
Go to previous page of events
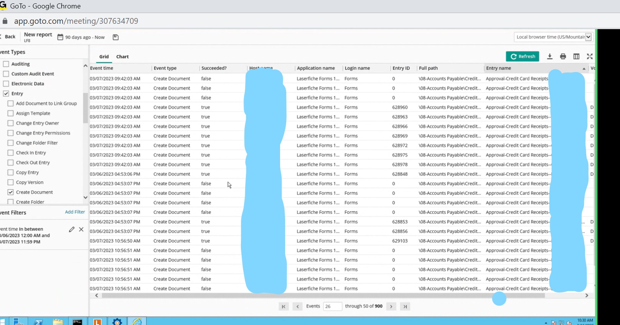297,306
